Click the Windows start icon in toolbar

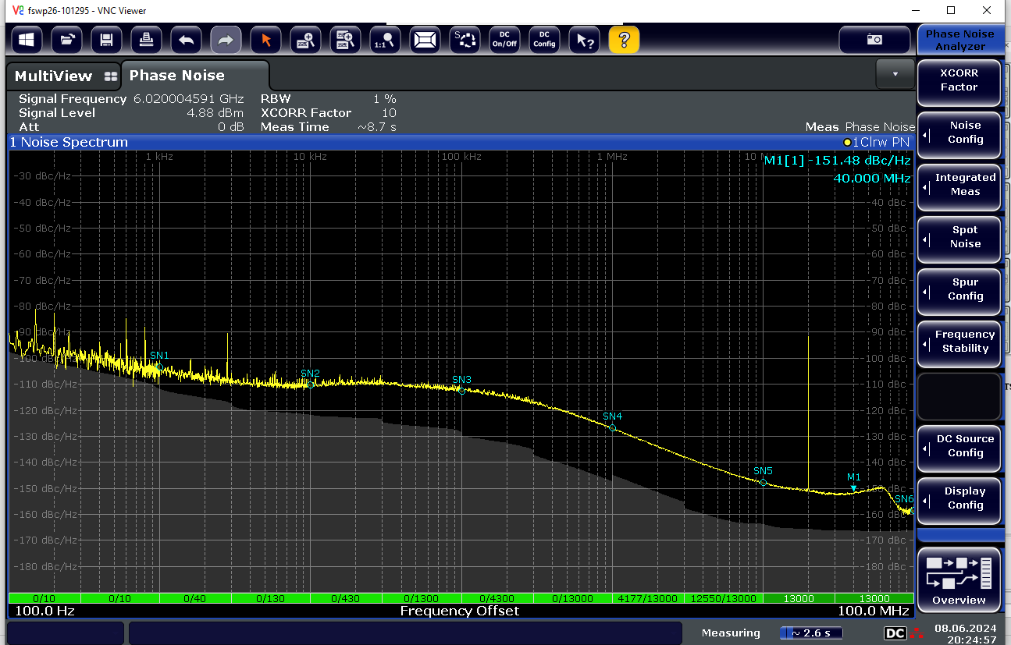tap(27, 40)
